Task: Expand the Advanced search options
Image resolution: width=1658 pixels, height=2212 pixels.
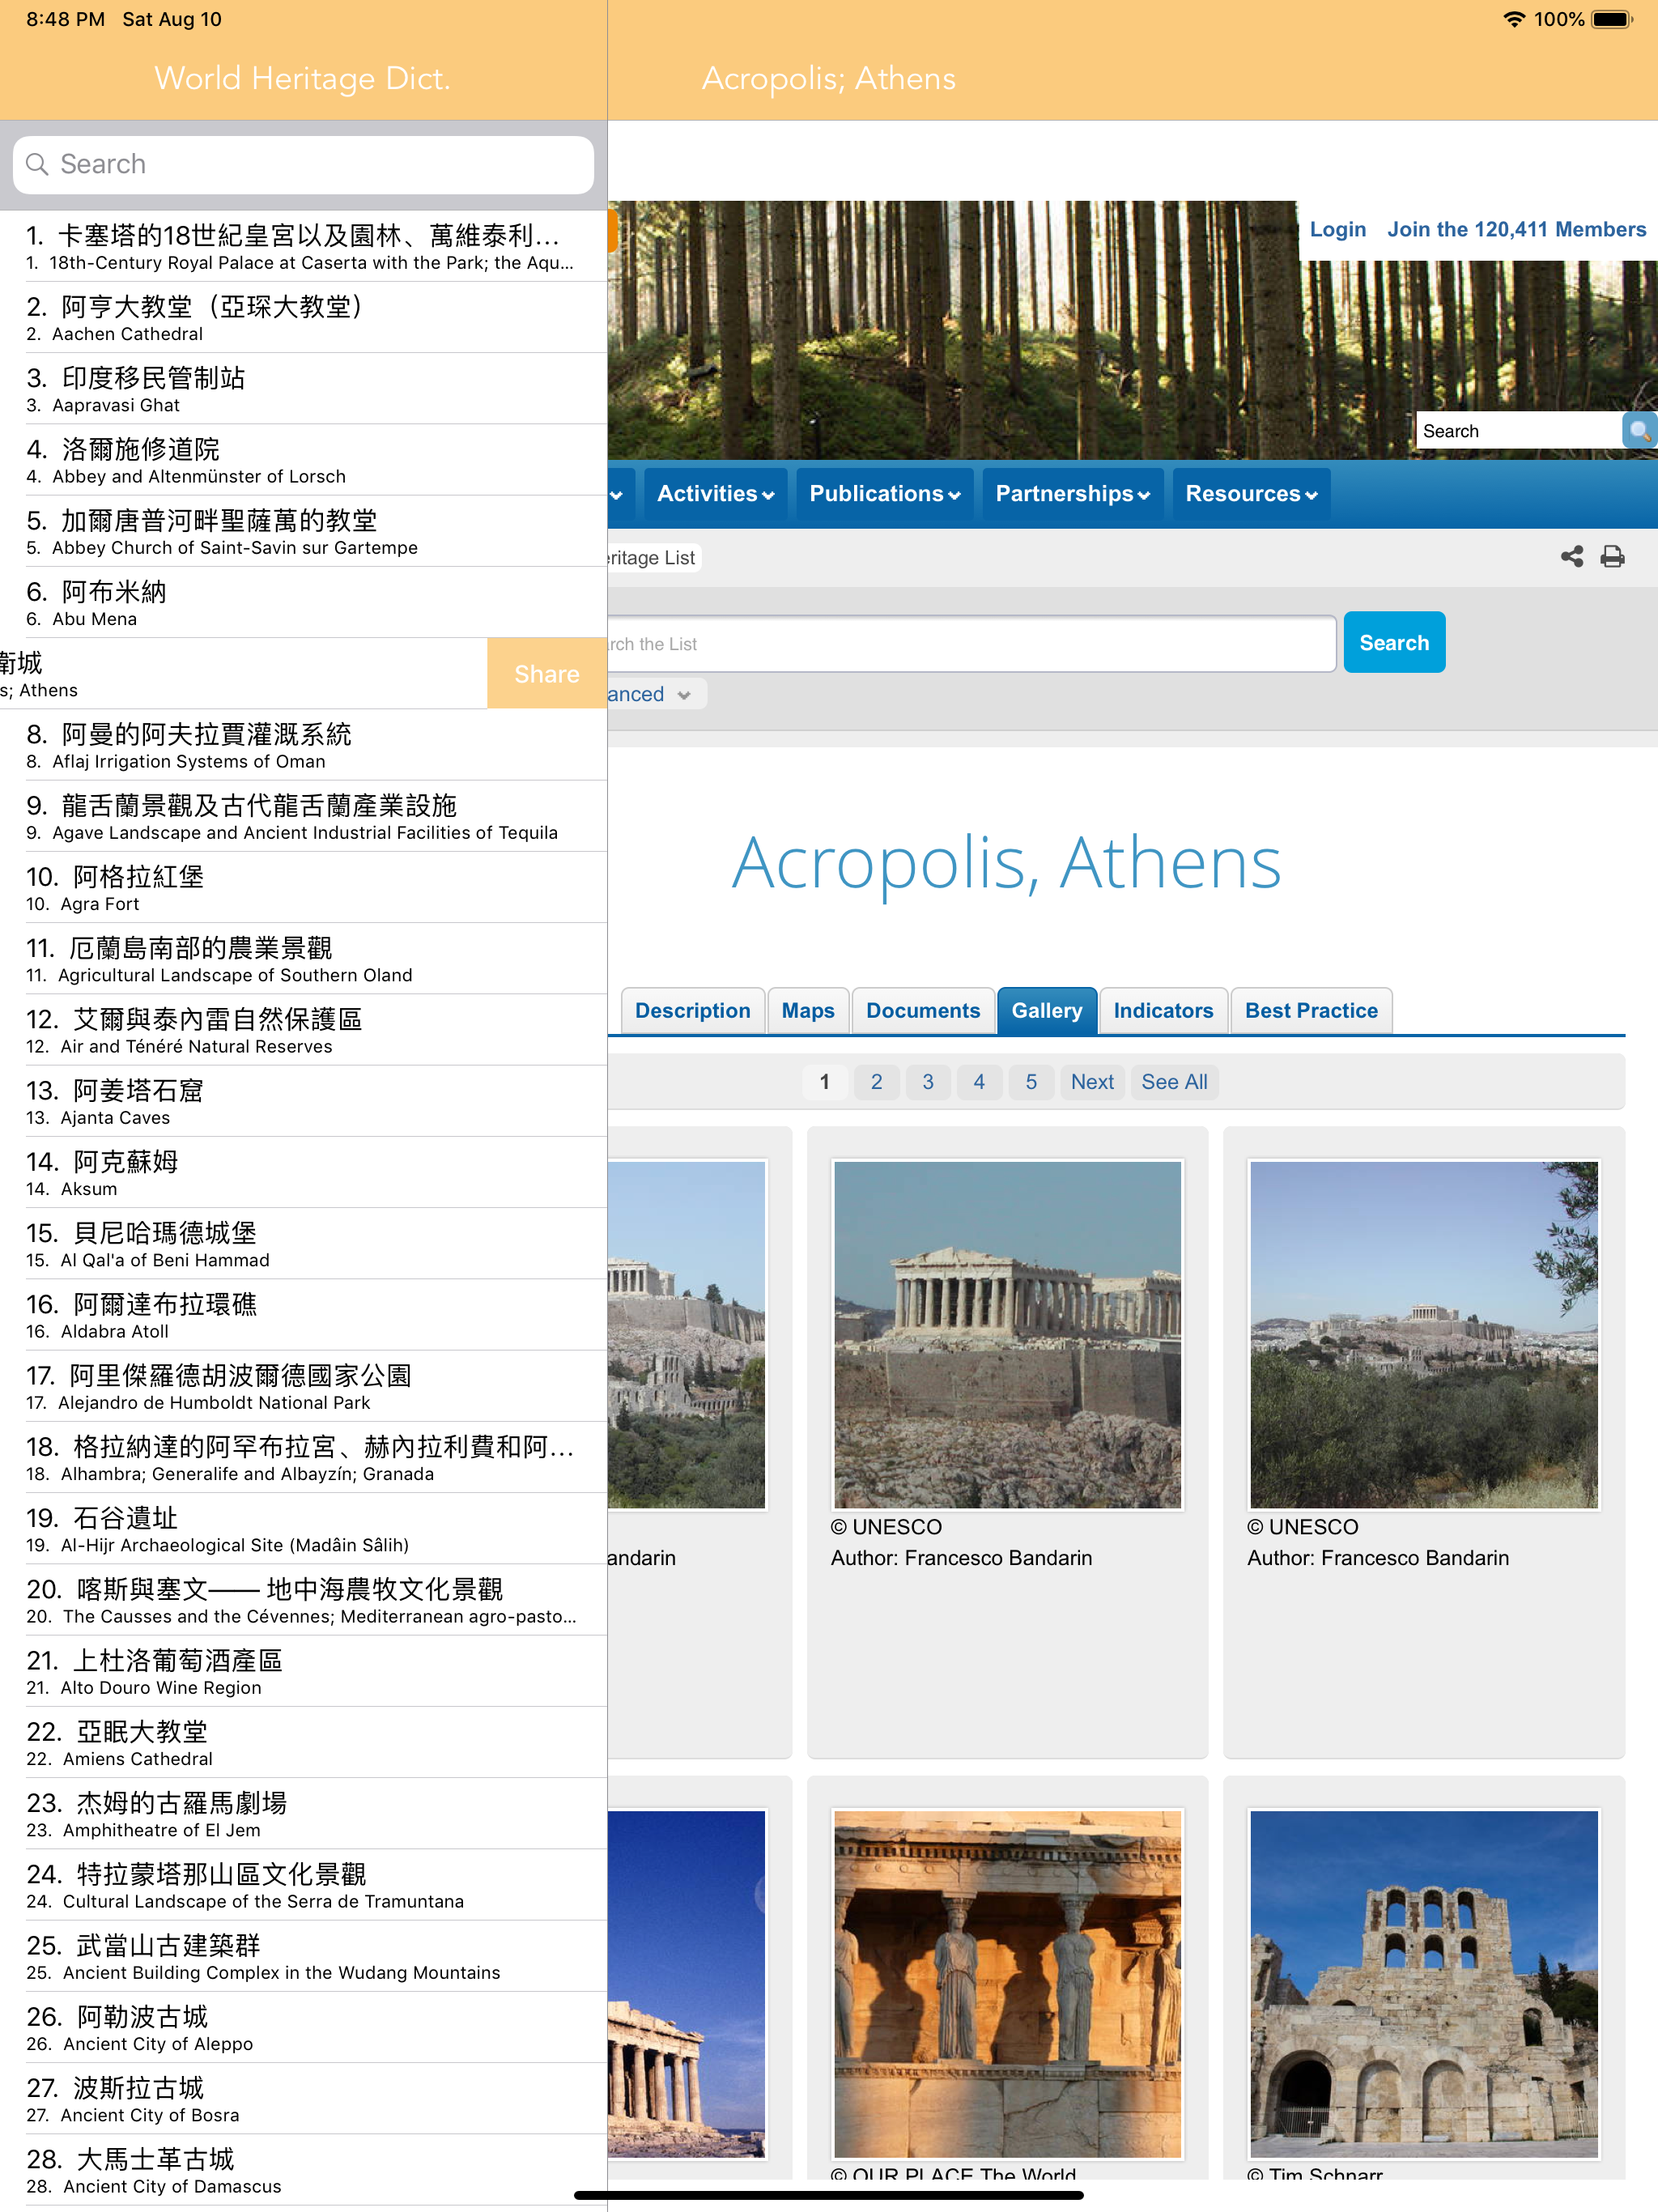Action: pyautogui.click(x=656, y=694)
